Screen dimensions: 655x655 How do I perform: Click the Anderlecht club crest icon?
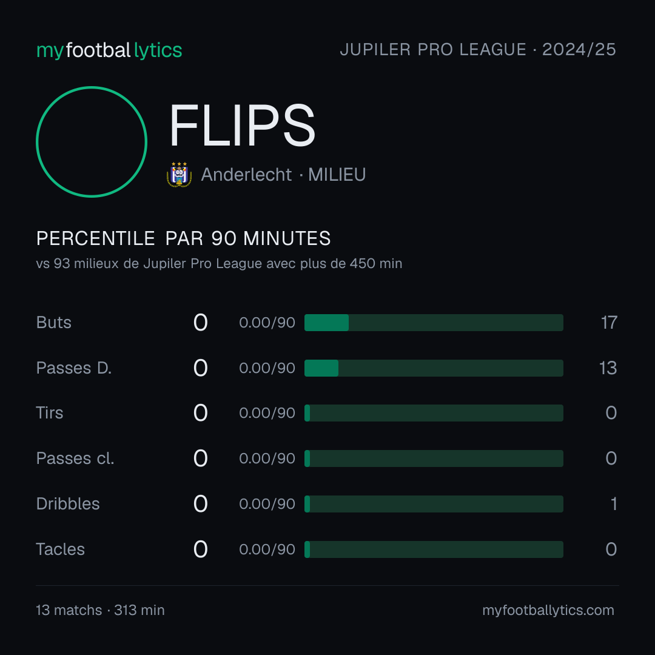pyautogui.click(x=179, y=174)
